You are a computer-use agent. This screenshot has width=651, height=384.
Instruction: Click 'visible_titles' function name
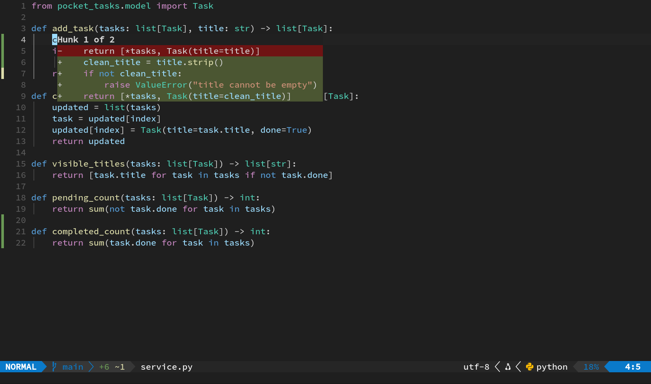[89, 164]
